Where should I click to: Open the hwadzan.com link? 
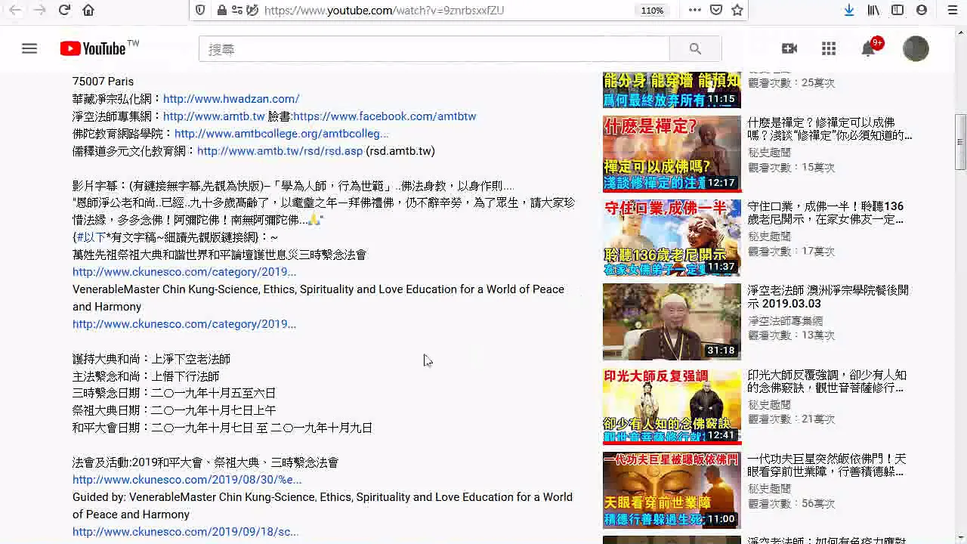coord(231,98)
